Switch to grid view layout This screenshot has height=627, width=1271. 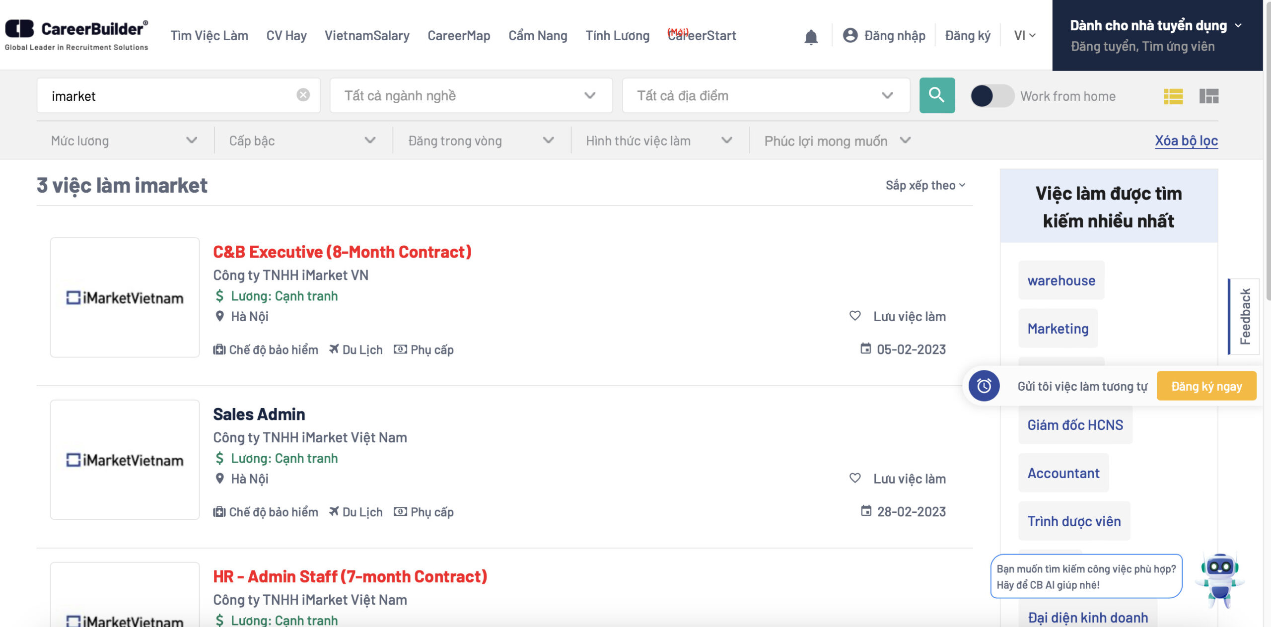(x=1209, y=96)
